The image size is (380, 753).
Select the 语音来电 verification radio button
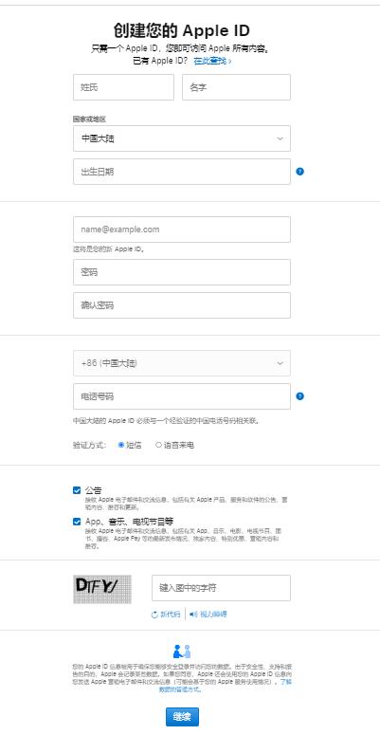[158, 445]
